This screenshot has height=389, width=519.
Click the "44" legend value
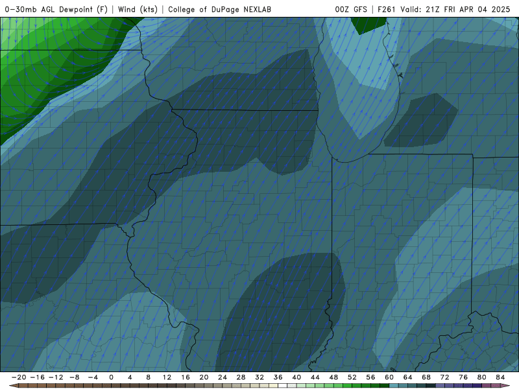point(315,377)
